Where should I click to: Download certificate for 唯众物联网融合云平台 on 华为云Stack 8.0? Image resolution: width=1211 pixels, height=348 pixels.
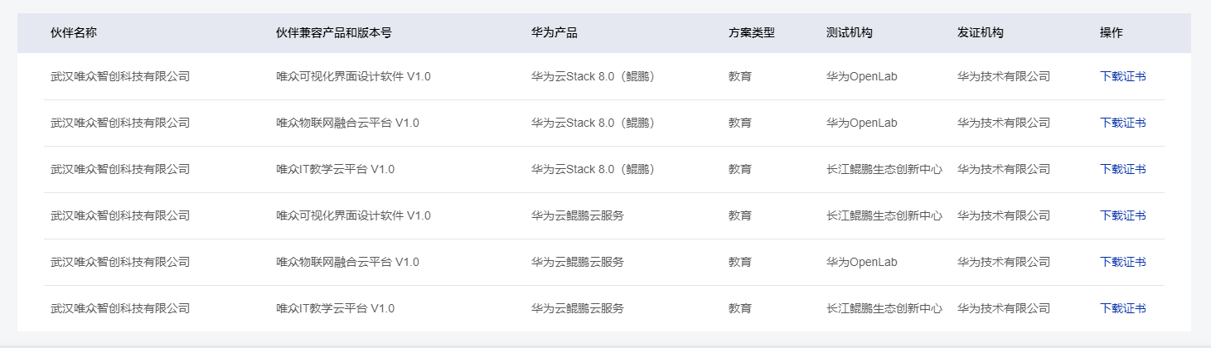tap(1122, 123)
